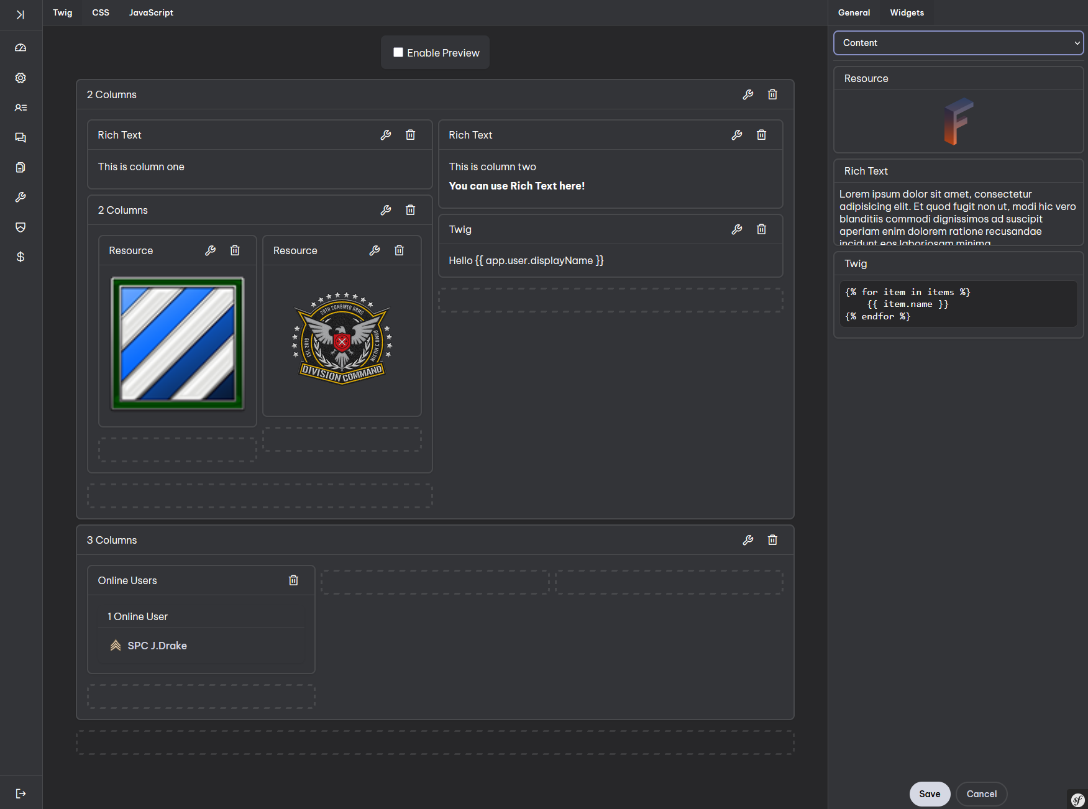The height and width of the screenshot is (809, 1088).
Task: Open the dollar sign sidebar icon
Action: [x=21, y=257]
